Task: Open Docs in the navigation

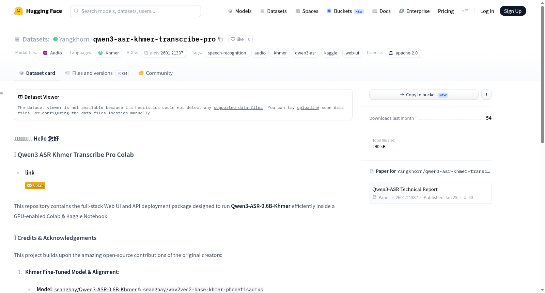Action: [381, 11]
